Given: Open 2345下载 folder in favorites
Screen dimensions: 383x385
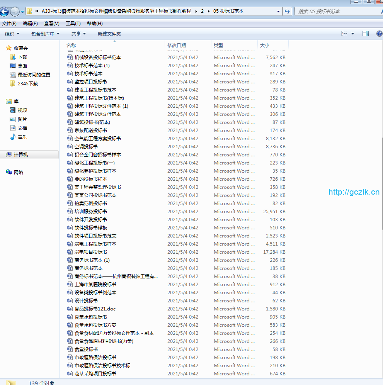Looking at the screenshot, I should click(x=27, y=83).
